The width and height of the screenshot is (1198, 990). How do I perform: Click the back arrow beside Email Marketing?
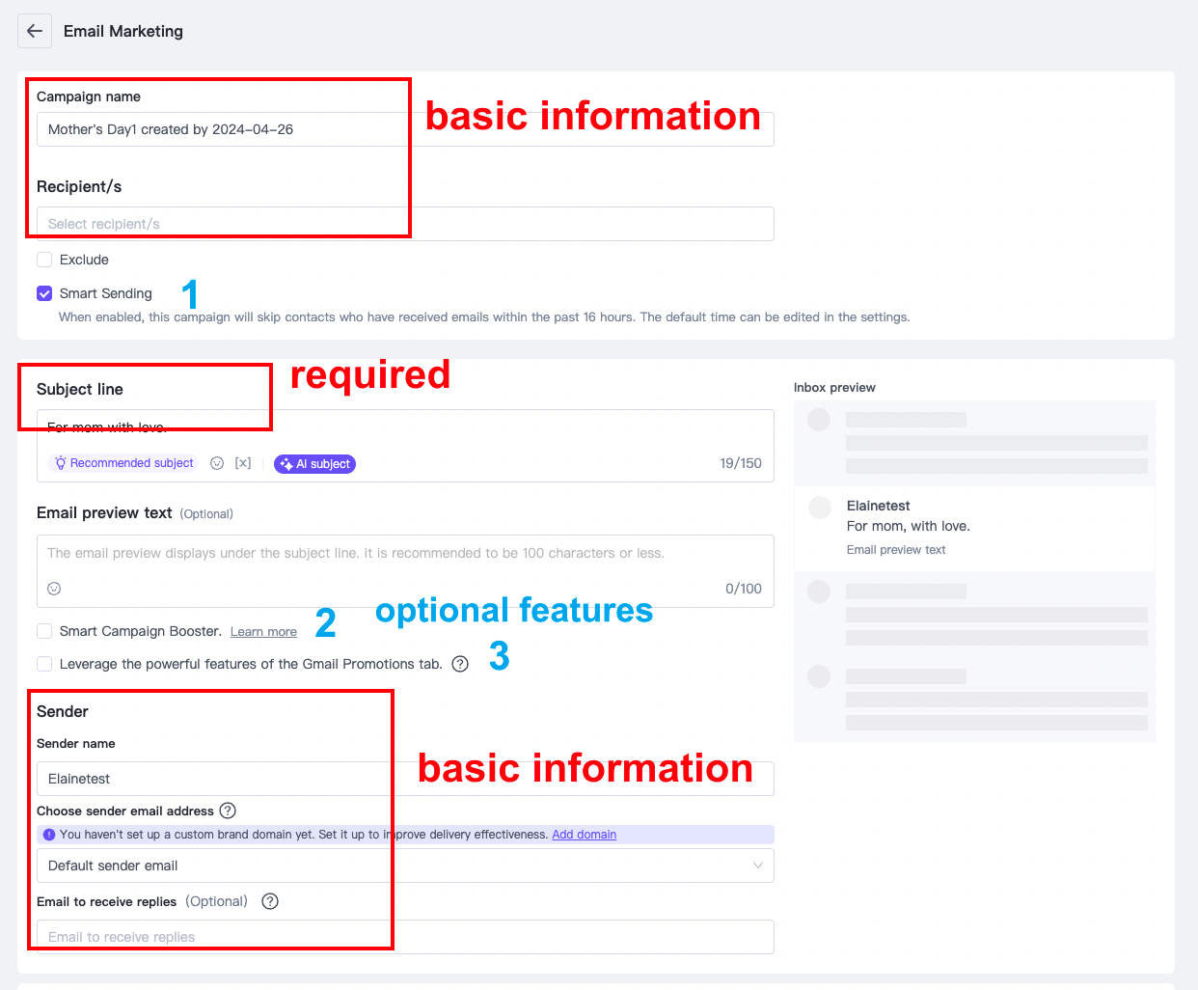[x=35, y=31]
